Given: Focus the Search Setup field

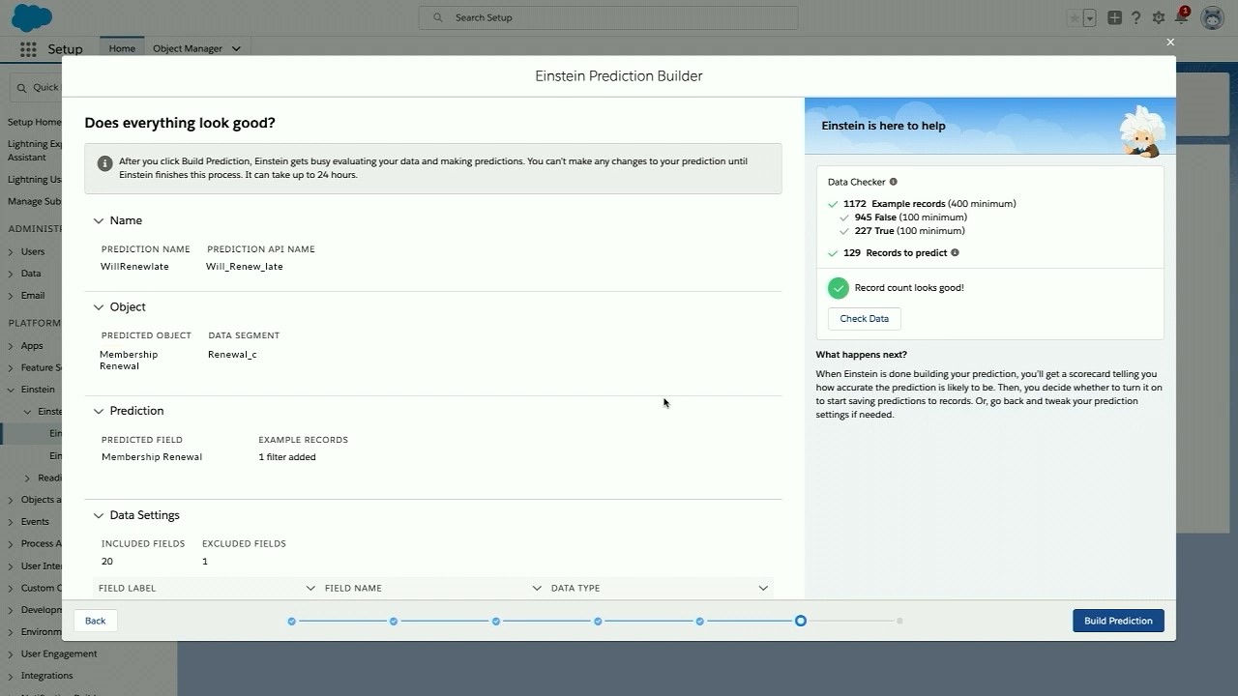Looking at the screenshot, I should point(608,17).
